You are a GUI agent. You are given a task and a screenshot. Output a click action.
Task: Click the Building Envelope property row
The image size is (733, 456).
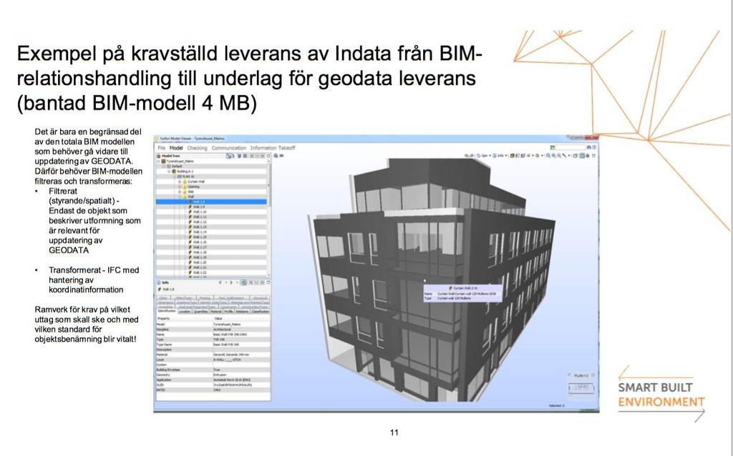click(213, 370)
